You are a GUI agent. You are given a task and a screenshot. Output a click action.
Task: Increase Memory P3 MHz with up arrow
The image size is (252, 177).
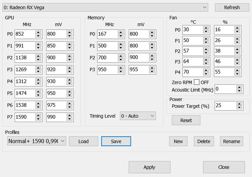pos(121,68)
